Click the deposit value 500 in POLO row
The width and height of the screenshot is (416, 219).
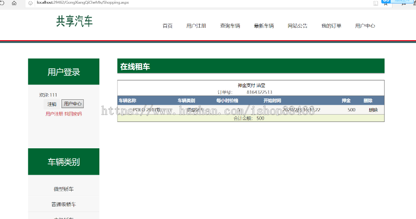click(x=352, y=110)
